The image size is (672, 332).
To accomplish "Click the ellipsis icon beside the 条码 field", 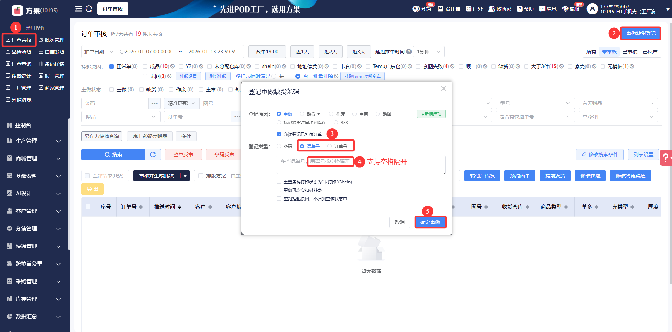I will click(x=155, y=103).
